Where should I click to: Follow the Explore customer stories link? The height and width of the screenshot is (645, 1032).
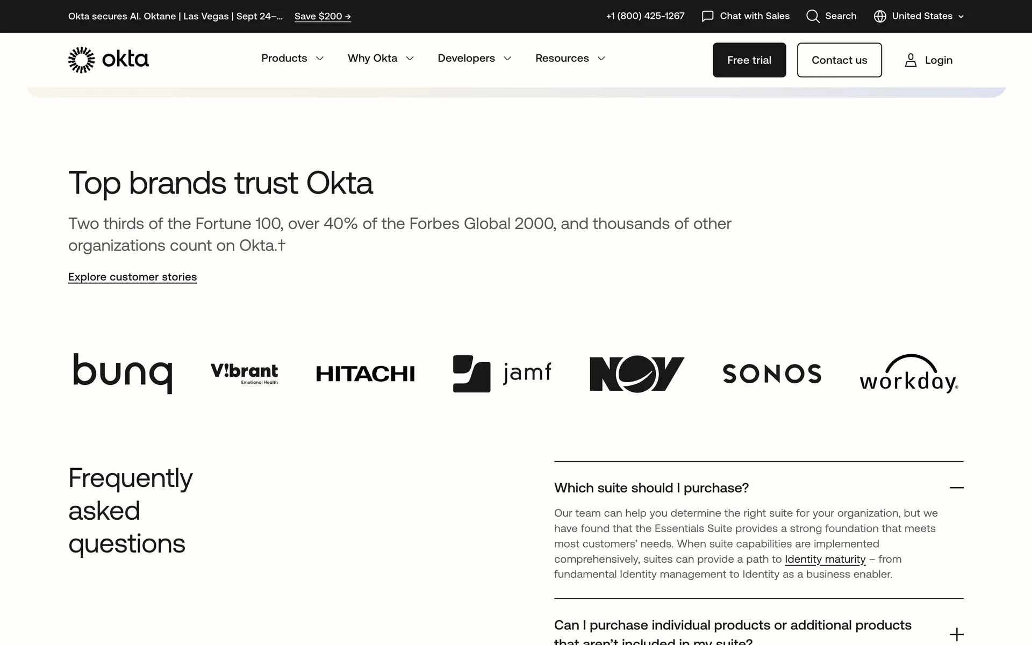pyautogui.click(x=132, y=277)
